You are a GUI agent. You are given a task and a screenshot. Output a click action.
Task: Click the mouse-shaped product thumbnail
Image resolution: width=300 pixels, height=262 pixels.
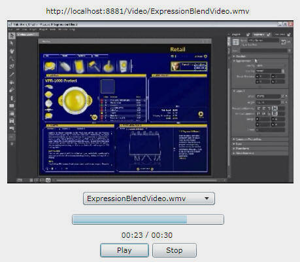coord(65,66)
